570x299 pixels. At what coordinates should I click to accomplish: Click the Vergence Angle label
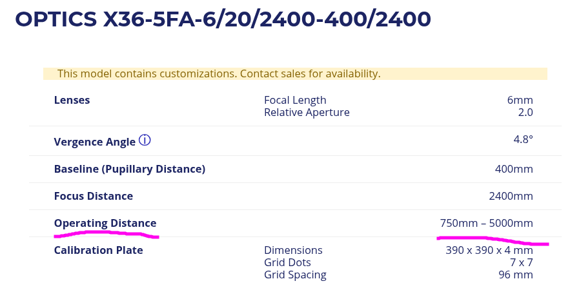(94, 142)
